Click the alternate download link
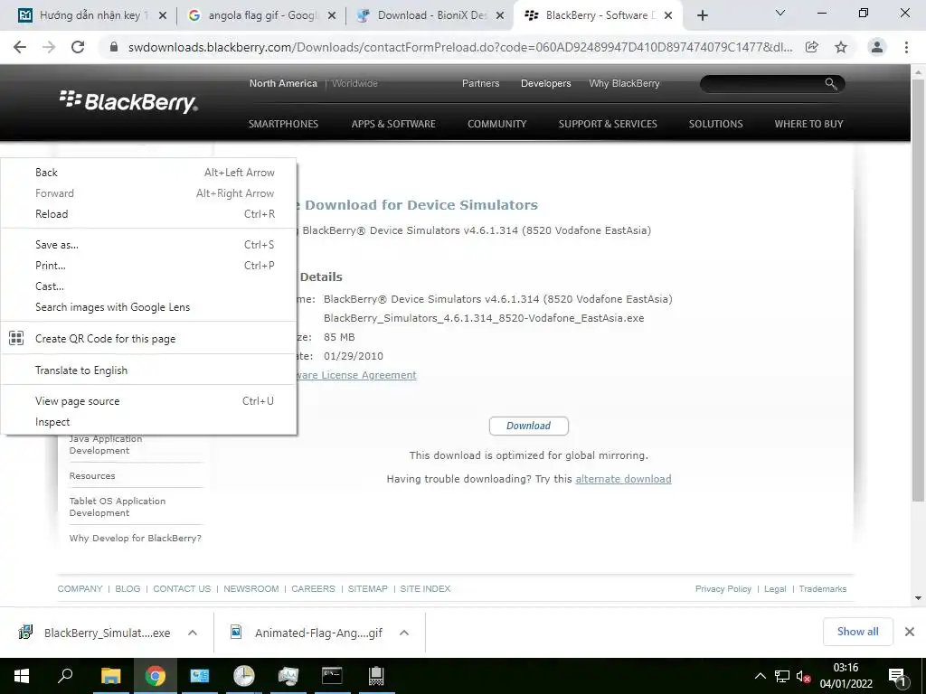The width and height of the screenshot is (926, 694). point(623,479)
